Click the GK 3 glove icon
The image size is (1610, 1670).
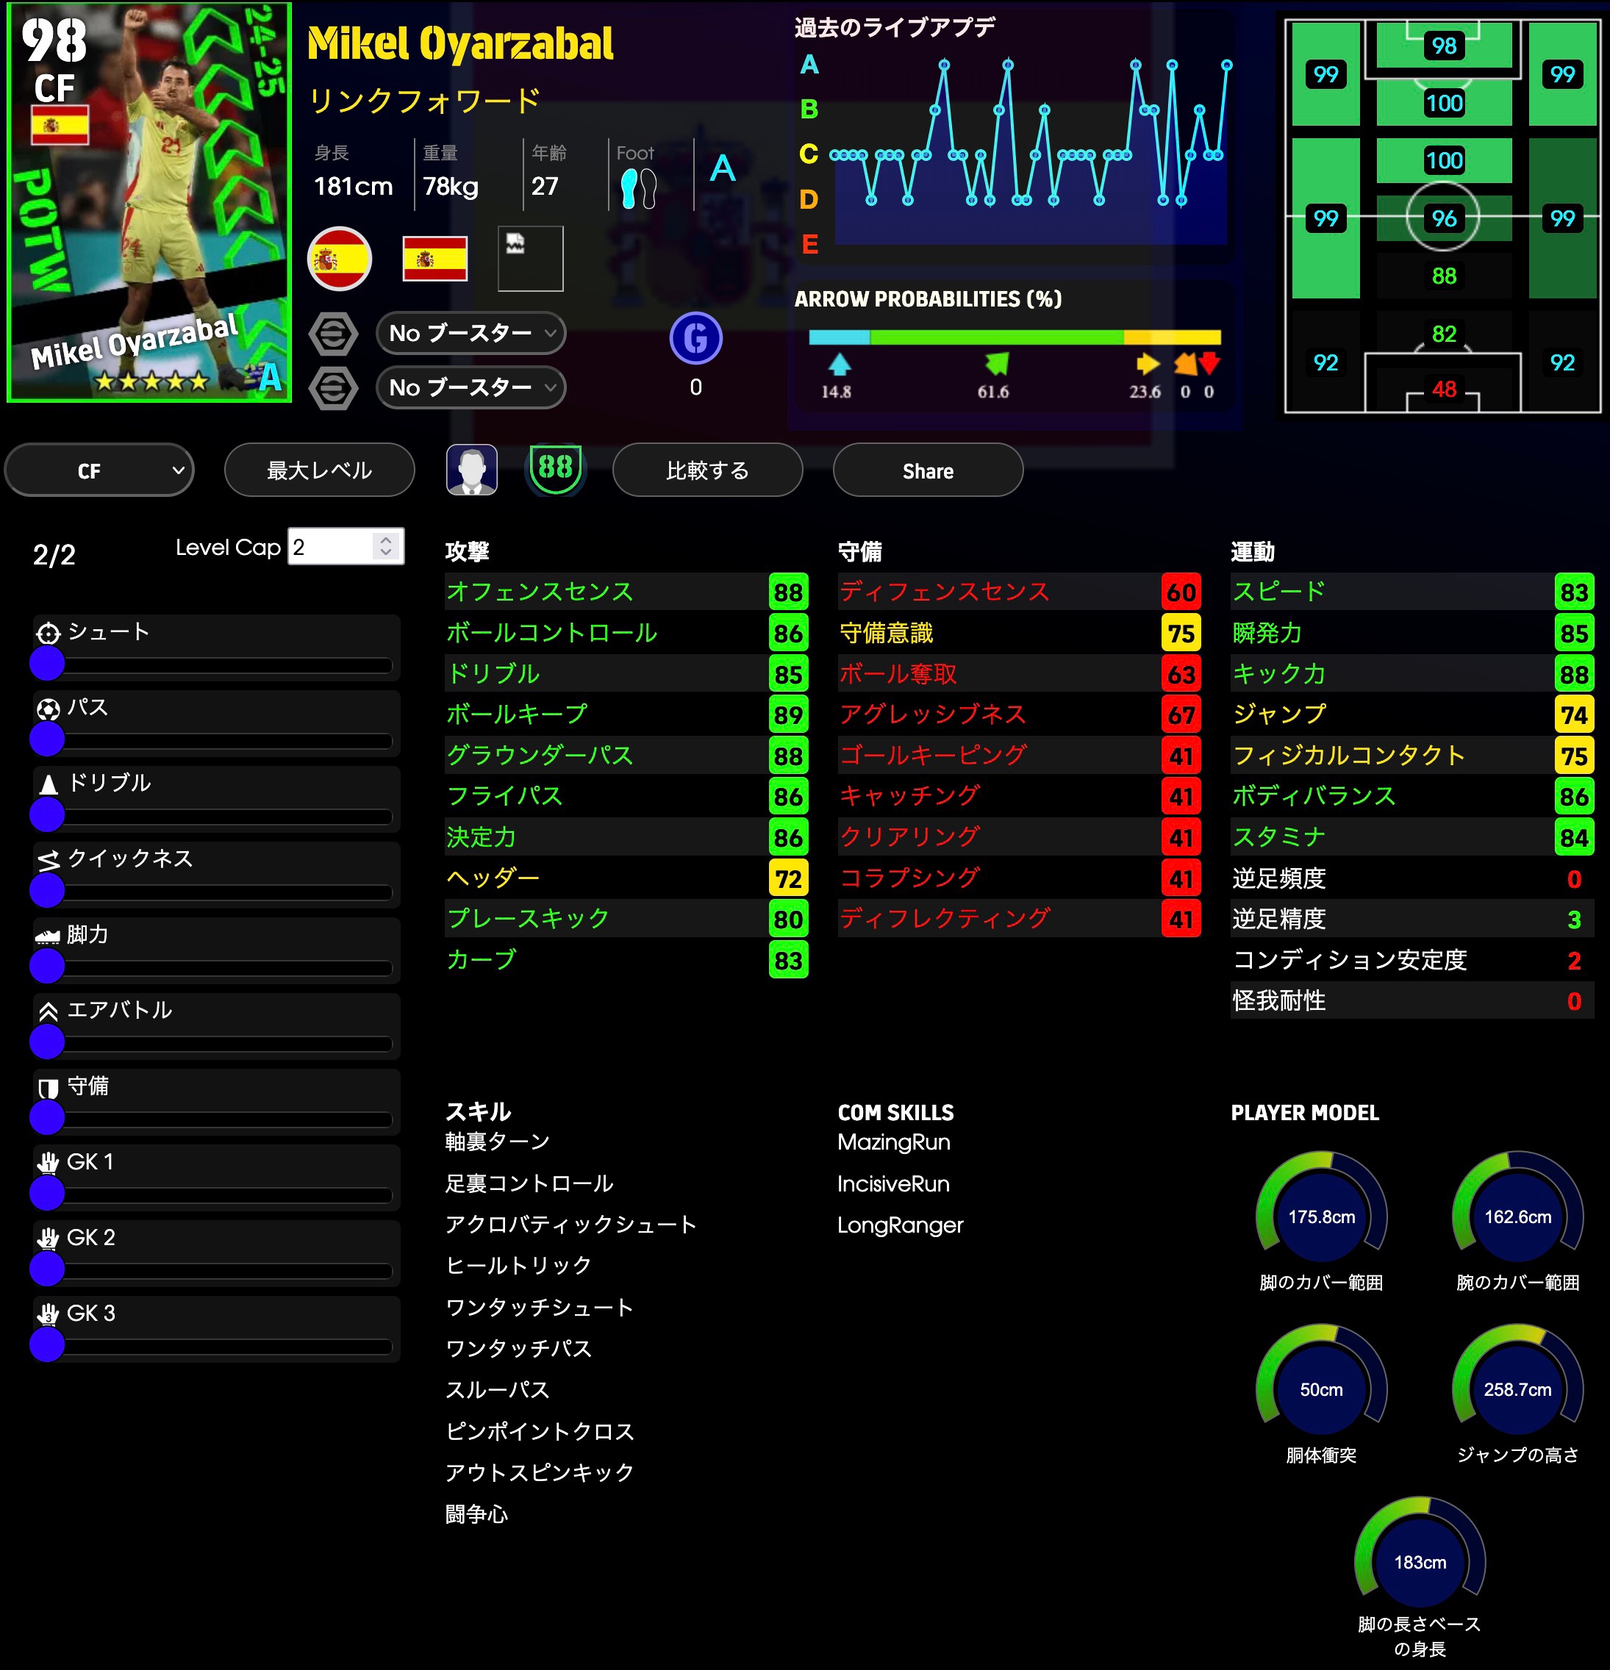pos(49,1315)
